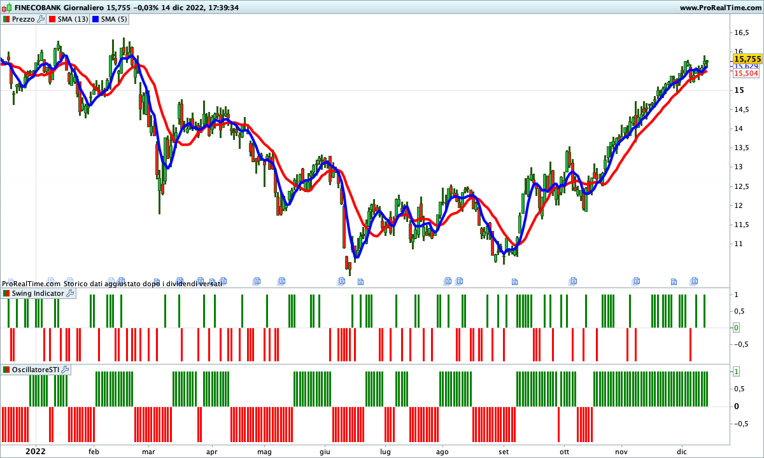Viewport: 764px width, 458px height.
Task: Click the 11 price axis value
Action: (739, 244)
